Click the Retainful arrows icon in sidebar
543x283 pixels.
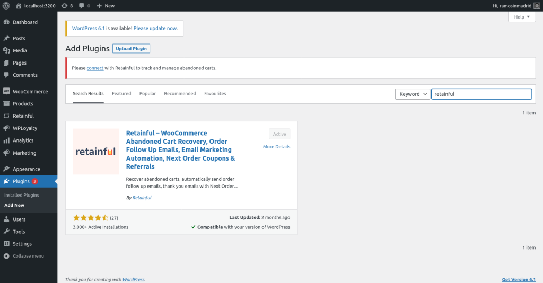[6, 116]
